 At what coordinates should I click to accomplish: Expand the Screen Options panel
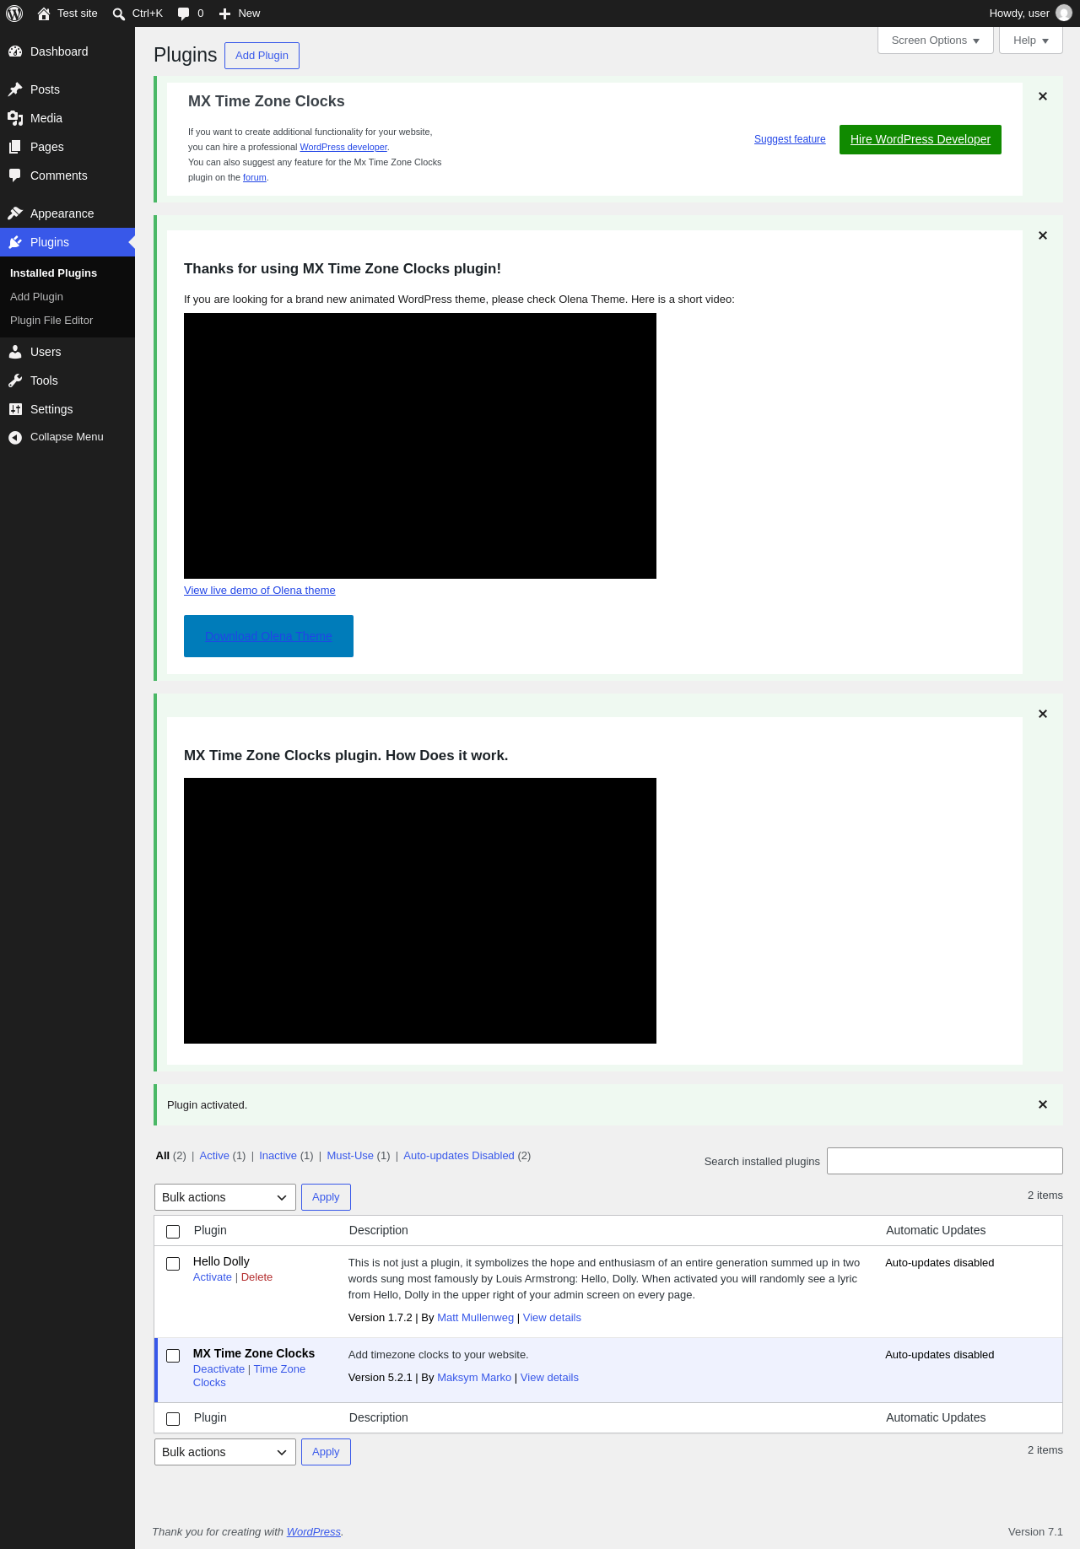(x=936, y=40)
